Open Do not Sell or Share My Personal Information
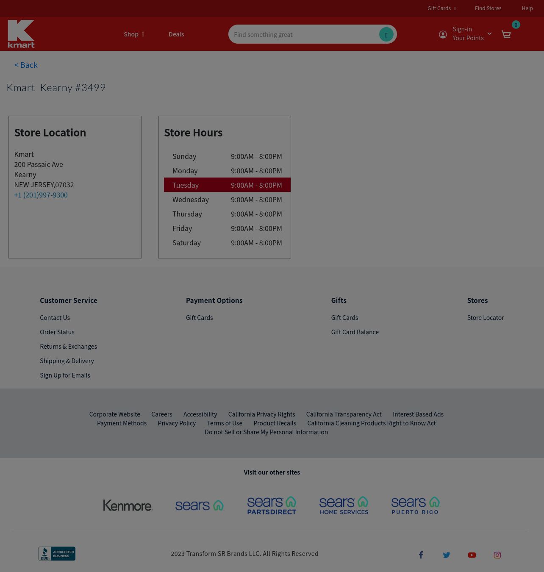The height and width of the screenshot is (572, 544). coord(266,432)
